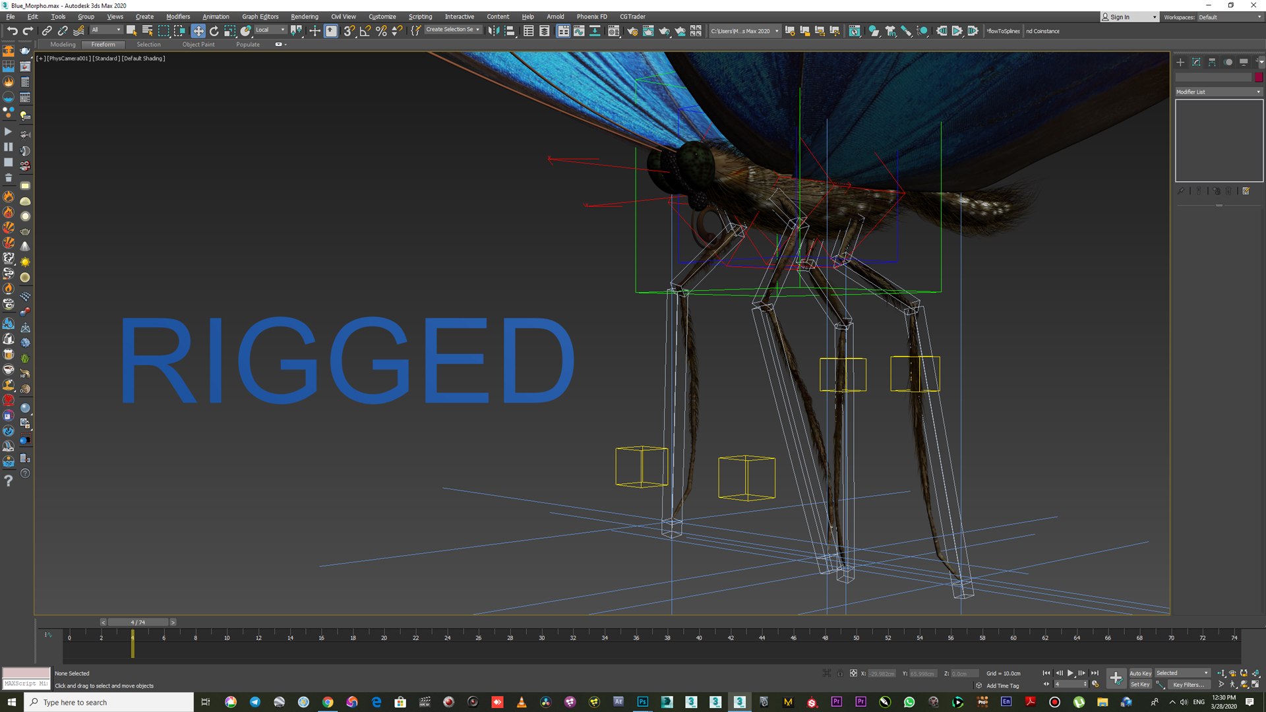
Task: Select the Select and Link tool
Action: (47, 31)
